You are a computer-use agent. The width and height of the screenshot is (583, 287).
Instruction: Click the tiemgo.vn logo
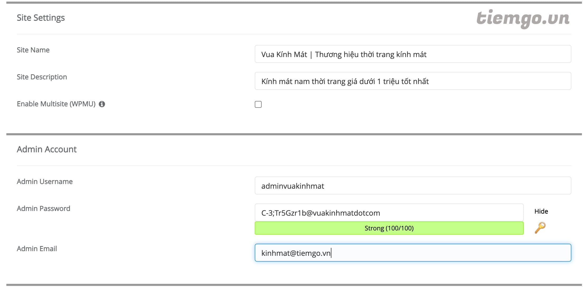coord(523,18)
